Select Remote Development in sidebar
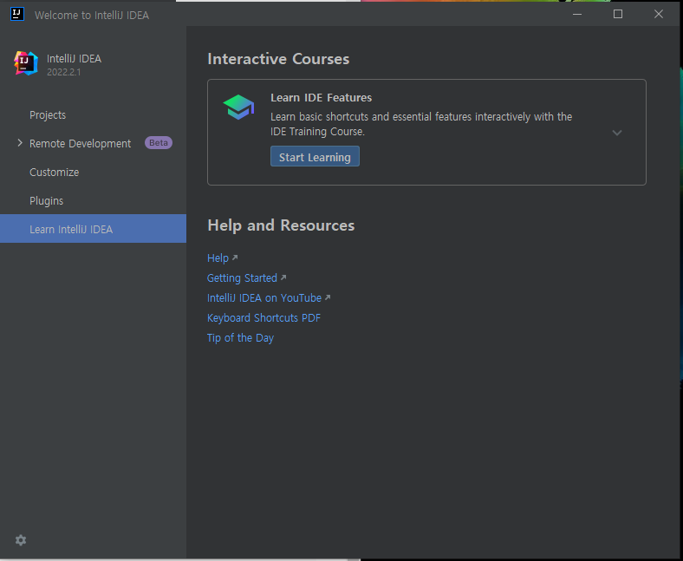 click(x=80, y=143)
